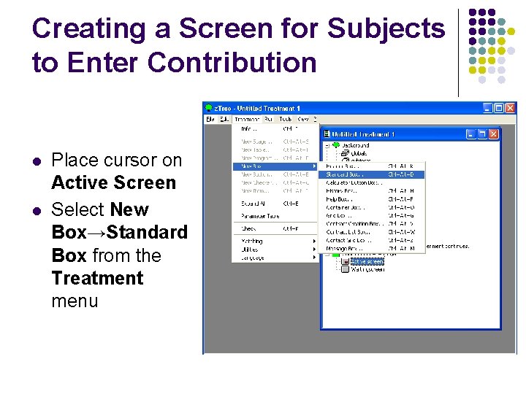
Task: Choose Info in the Treatment menu
Action: tap(275, 128)
